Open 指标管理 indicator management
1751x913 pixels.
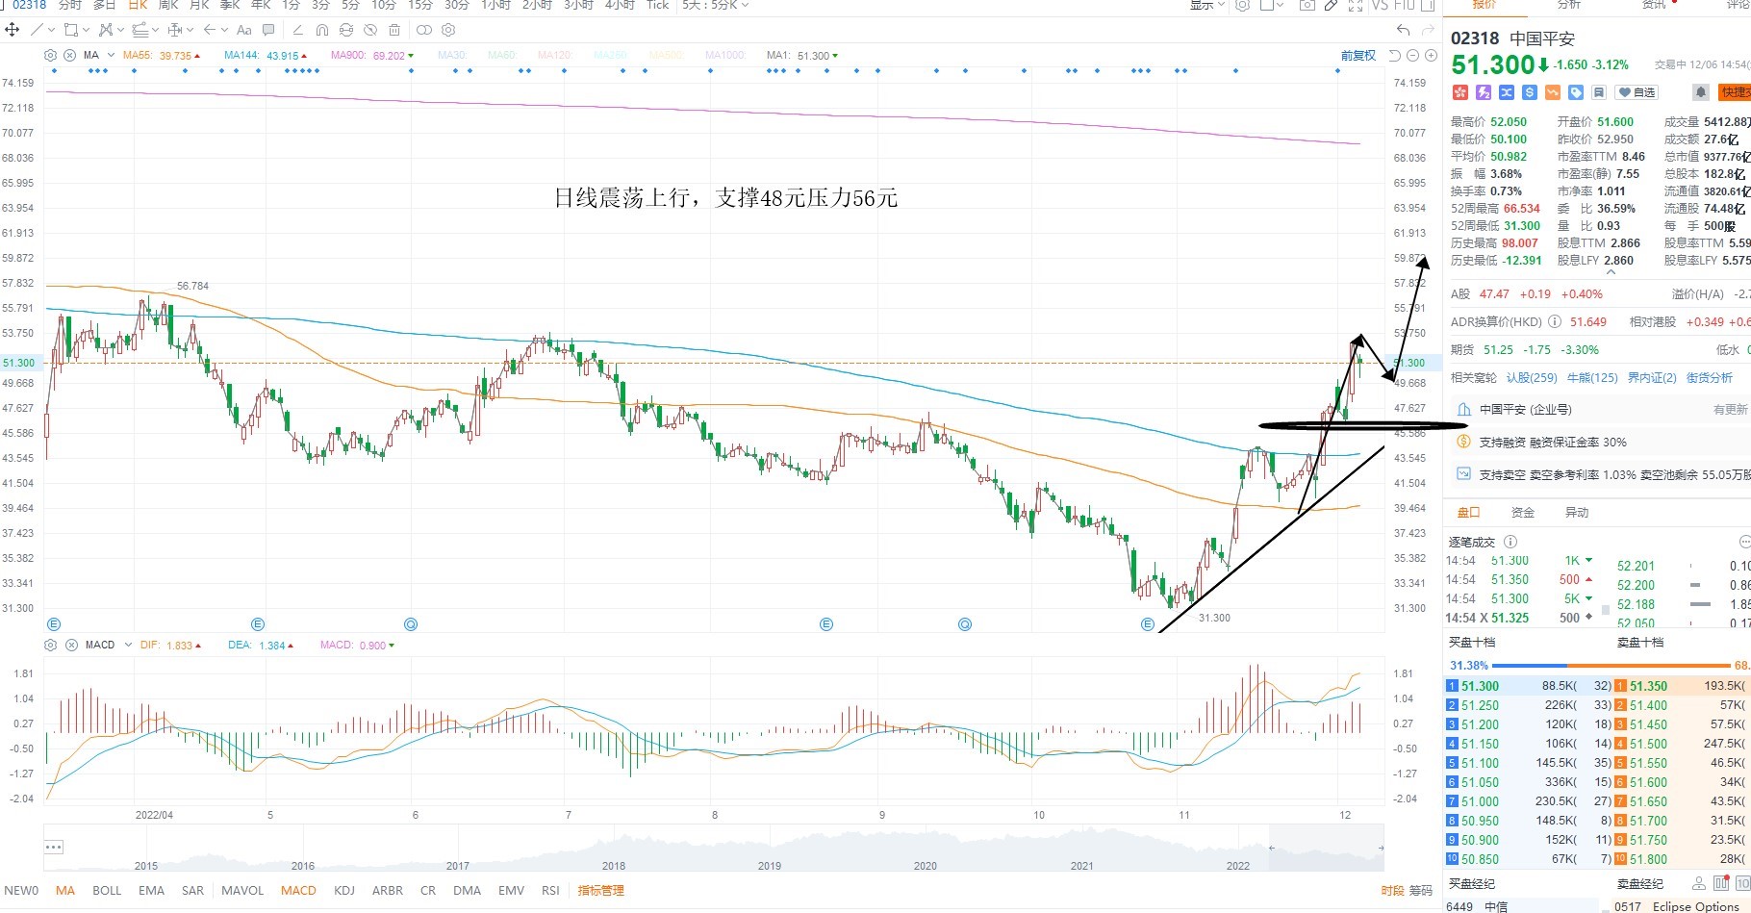[x=600, y=891]
